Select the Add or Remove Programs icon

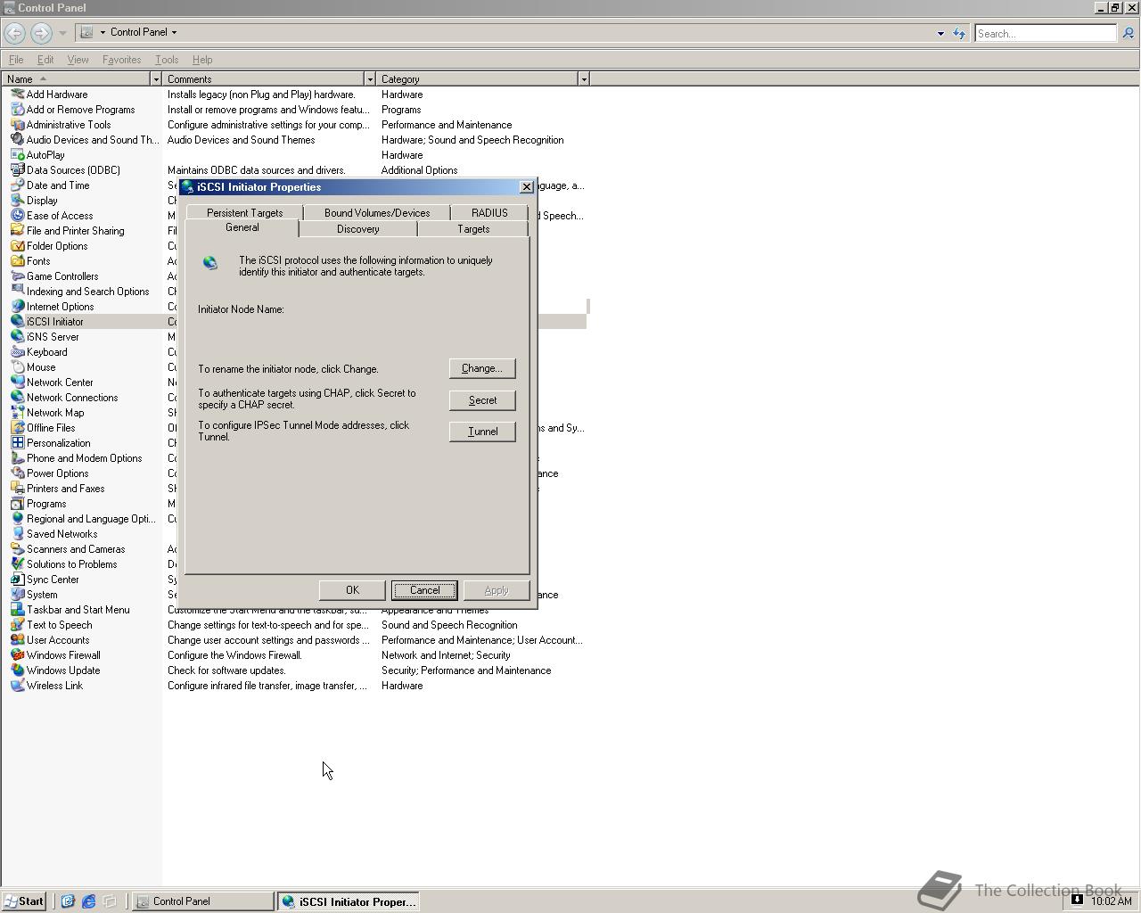pyautogui.click(x=17, y=110)
